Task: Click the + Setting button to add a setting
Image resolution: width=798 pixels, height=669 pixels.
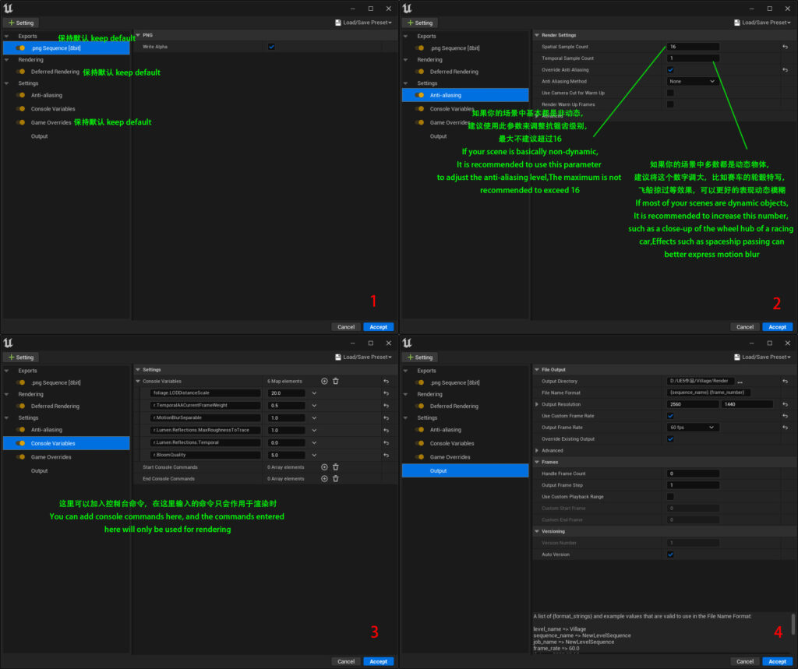Action: (x=21, y=22)
